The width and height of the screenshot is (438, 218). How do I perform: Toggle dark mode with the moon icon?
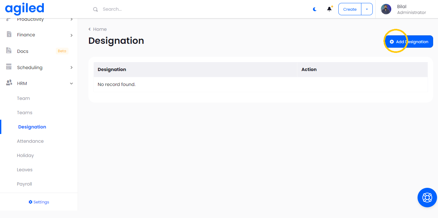click(x=315, y=9)
